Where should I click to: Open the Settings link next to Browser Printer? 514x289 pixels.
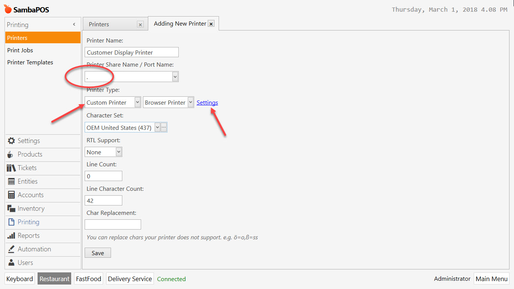pyautogui.click(x=207, y=102)
